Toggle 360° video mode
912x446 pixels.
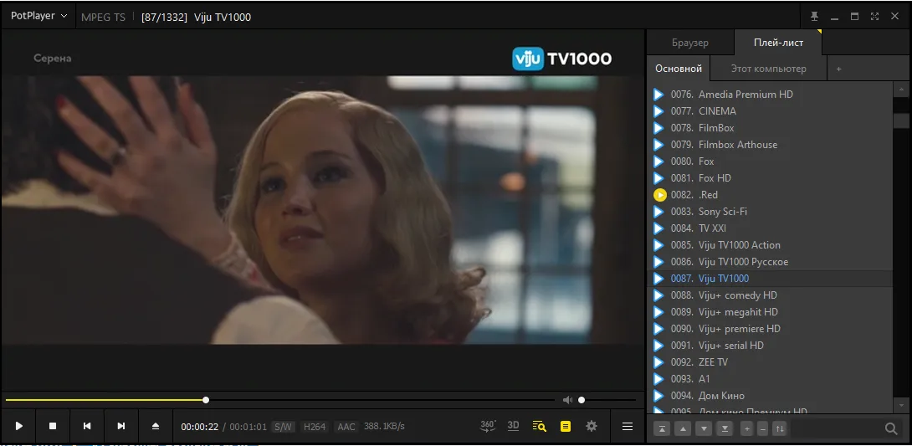tap(488, 426)
